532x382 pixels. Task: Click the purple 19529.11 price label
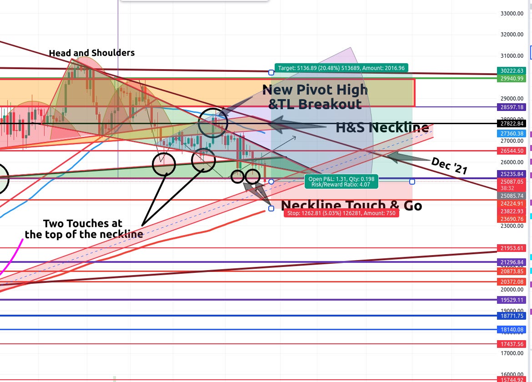[x=512, y=300]
